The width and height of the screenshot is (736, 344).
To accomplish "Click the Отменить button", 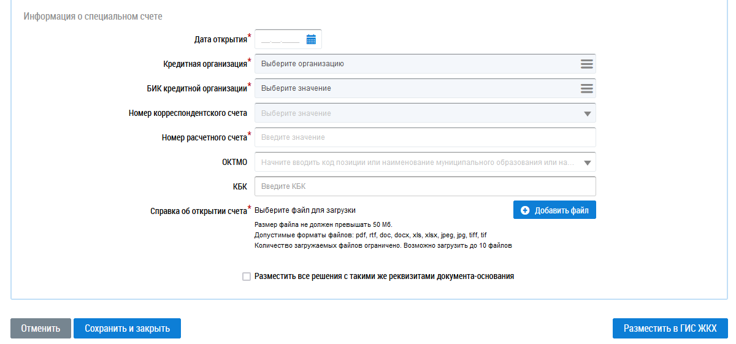I will coord(40,328).
